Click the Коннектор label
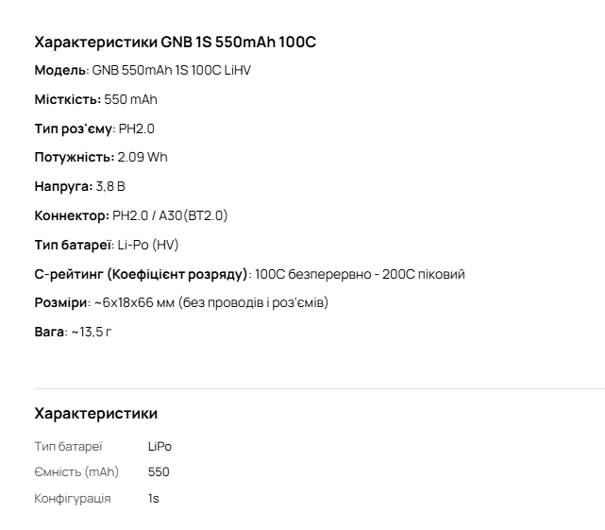 [70, 215]
